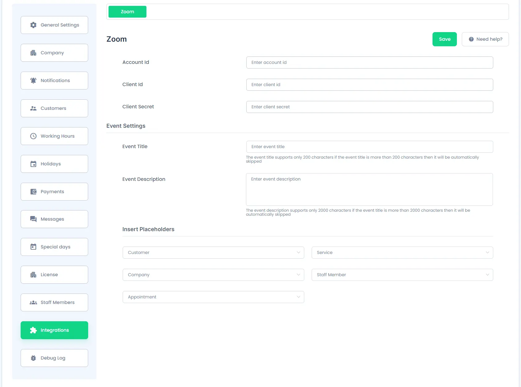Viewport: 521px width, 387px height.
Task: Open General Settings in the sidebar
Action: click(x=54, y=25)
